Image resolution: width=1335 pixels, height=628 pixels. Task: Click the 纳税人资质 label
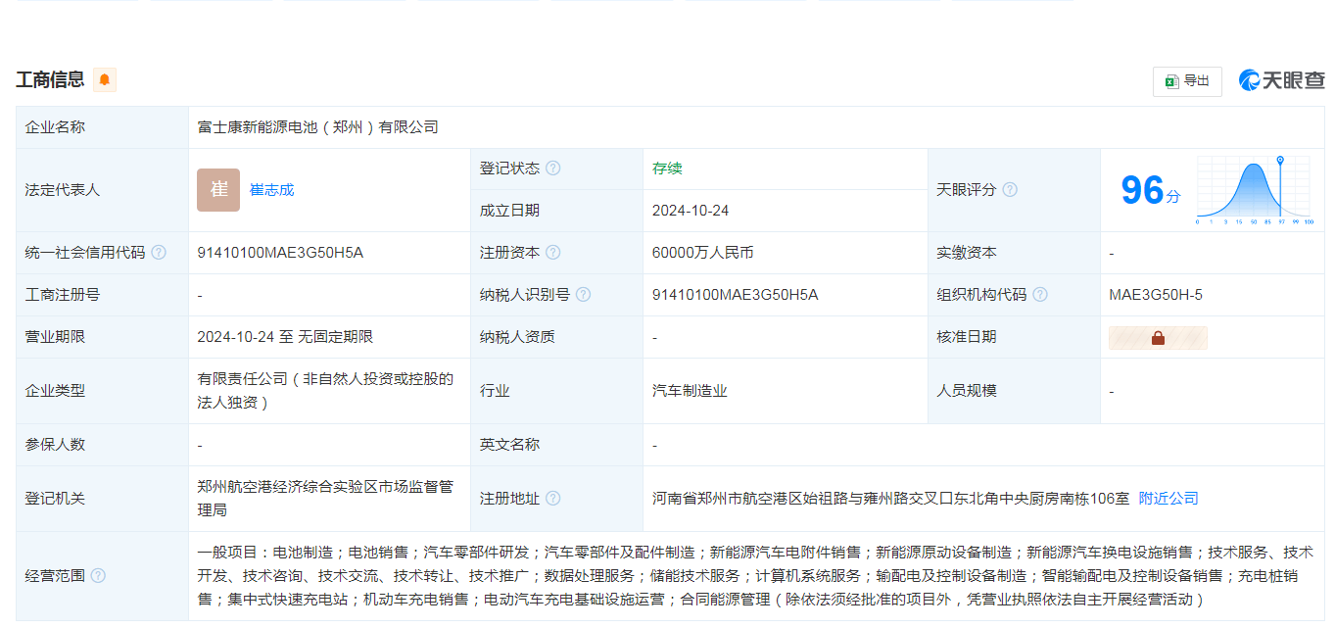point(517,337)
